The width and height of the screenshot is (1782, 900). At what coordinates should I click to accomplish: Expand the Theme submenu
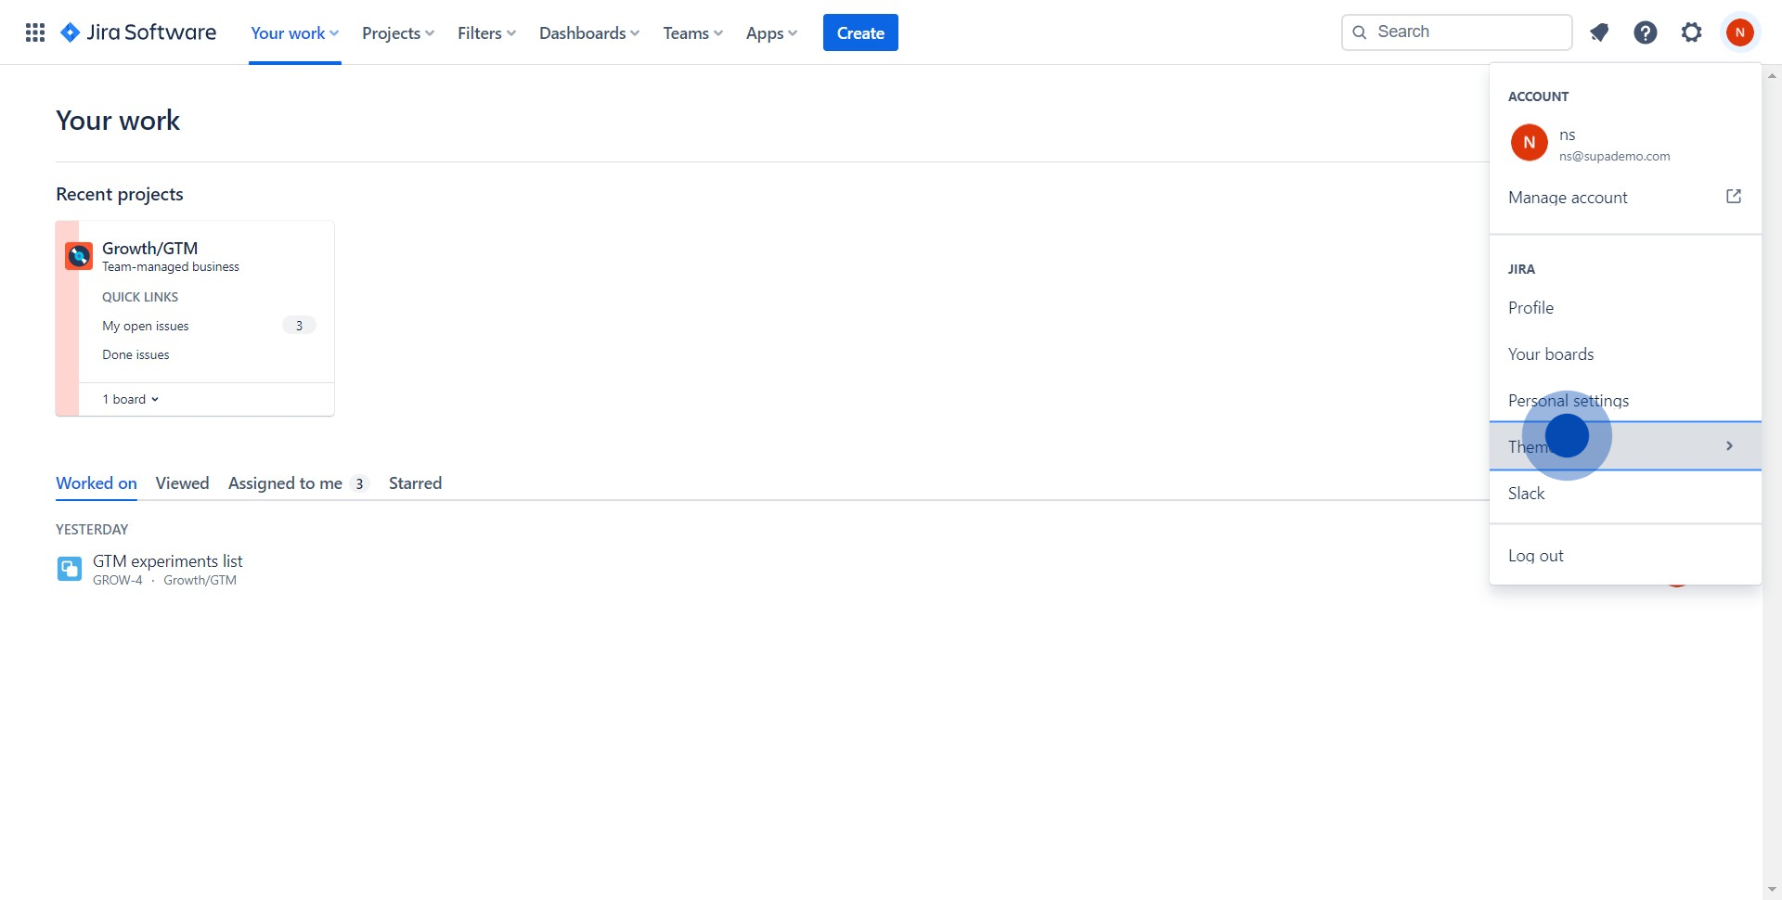[x=1624, y=446]
